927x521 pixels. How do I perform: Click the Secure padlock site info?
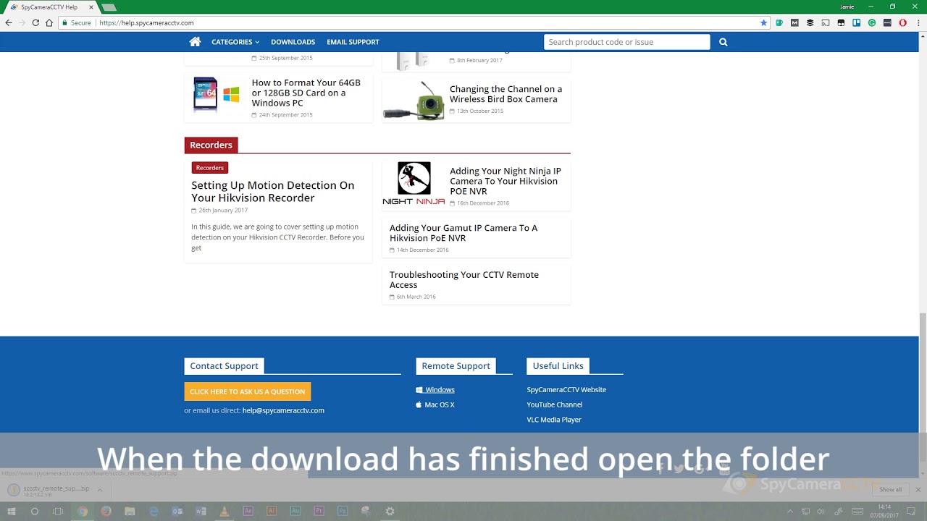(77, 22)
